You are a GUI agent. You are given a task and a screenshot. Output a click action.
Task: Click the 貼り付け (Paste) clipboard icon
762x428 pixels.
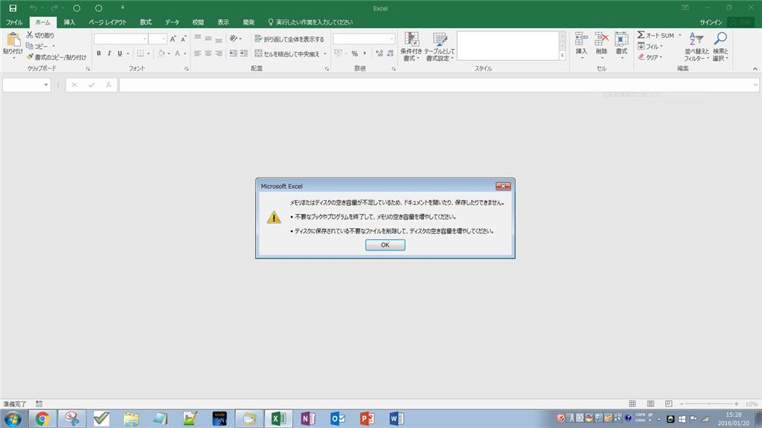pos(13,40)
